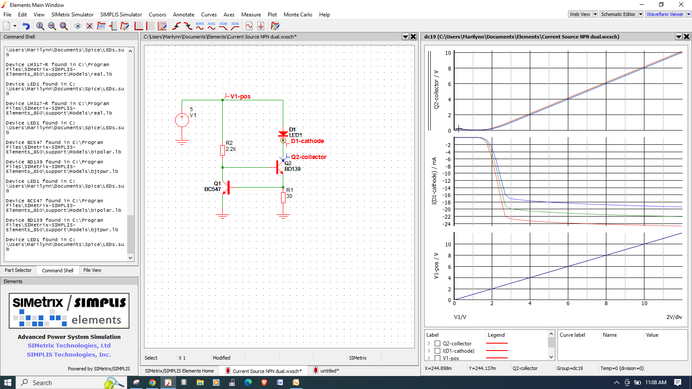Tick the V1-pos curve checkbox
Image resolution: width=692 pixels, height=389 pixels.
point(437,358)
